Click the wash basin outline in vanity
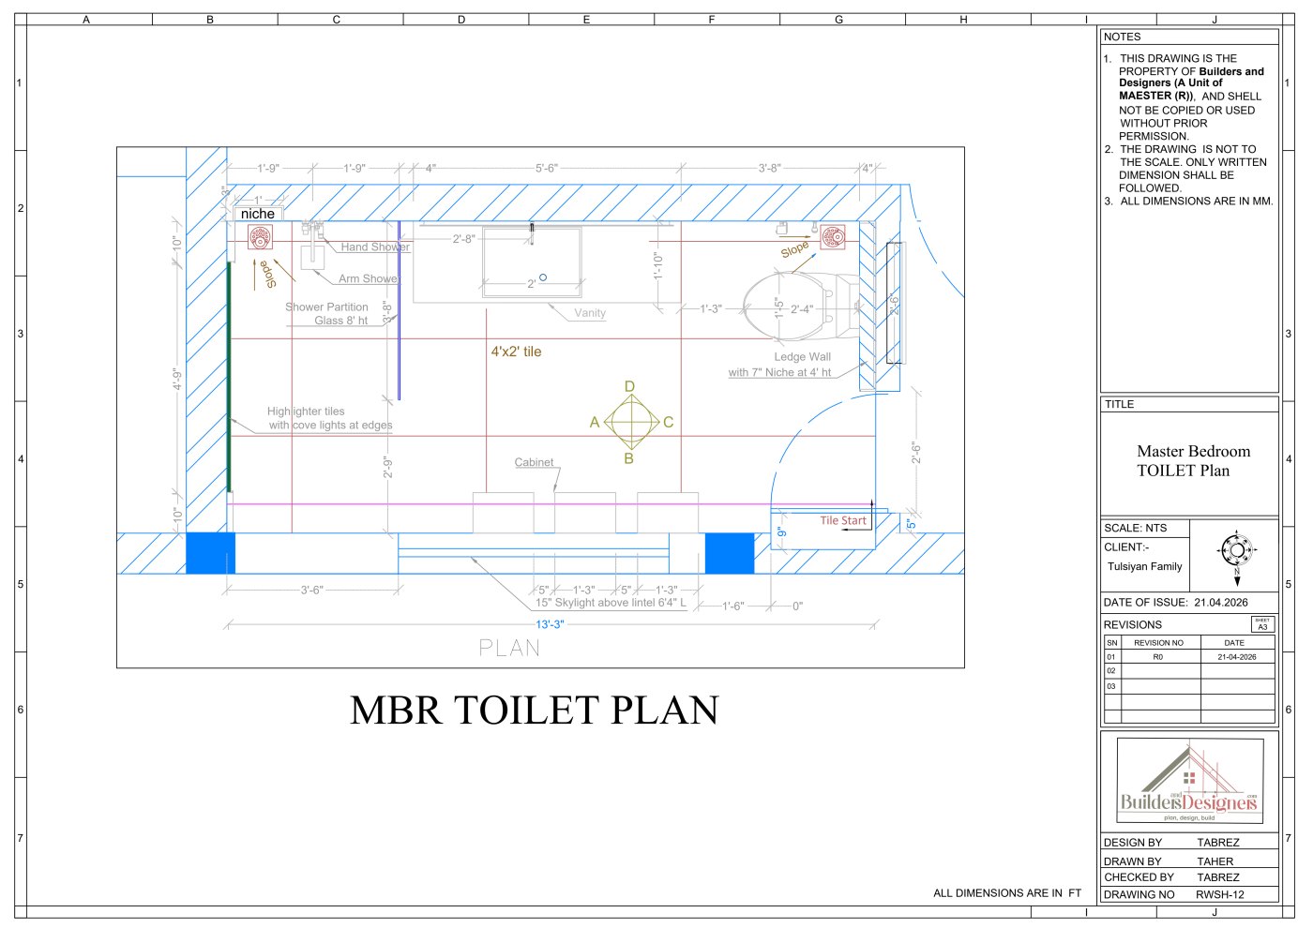The width and height of the screenshot is (1313, 928). (x=532, y=261)
